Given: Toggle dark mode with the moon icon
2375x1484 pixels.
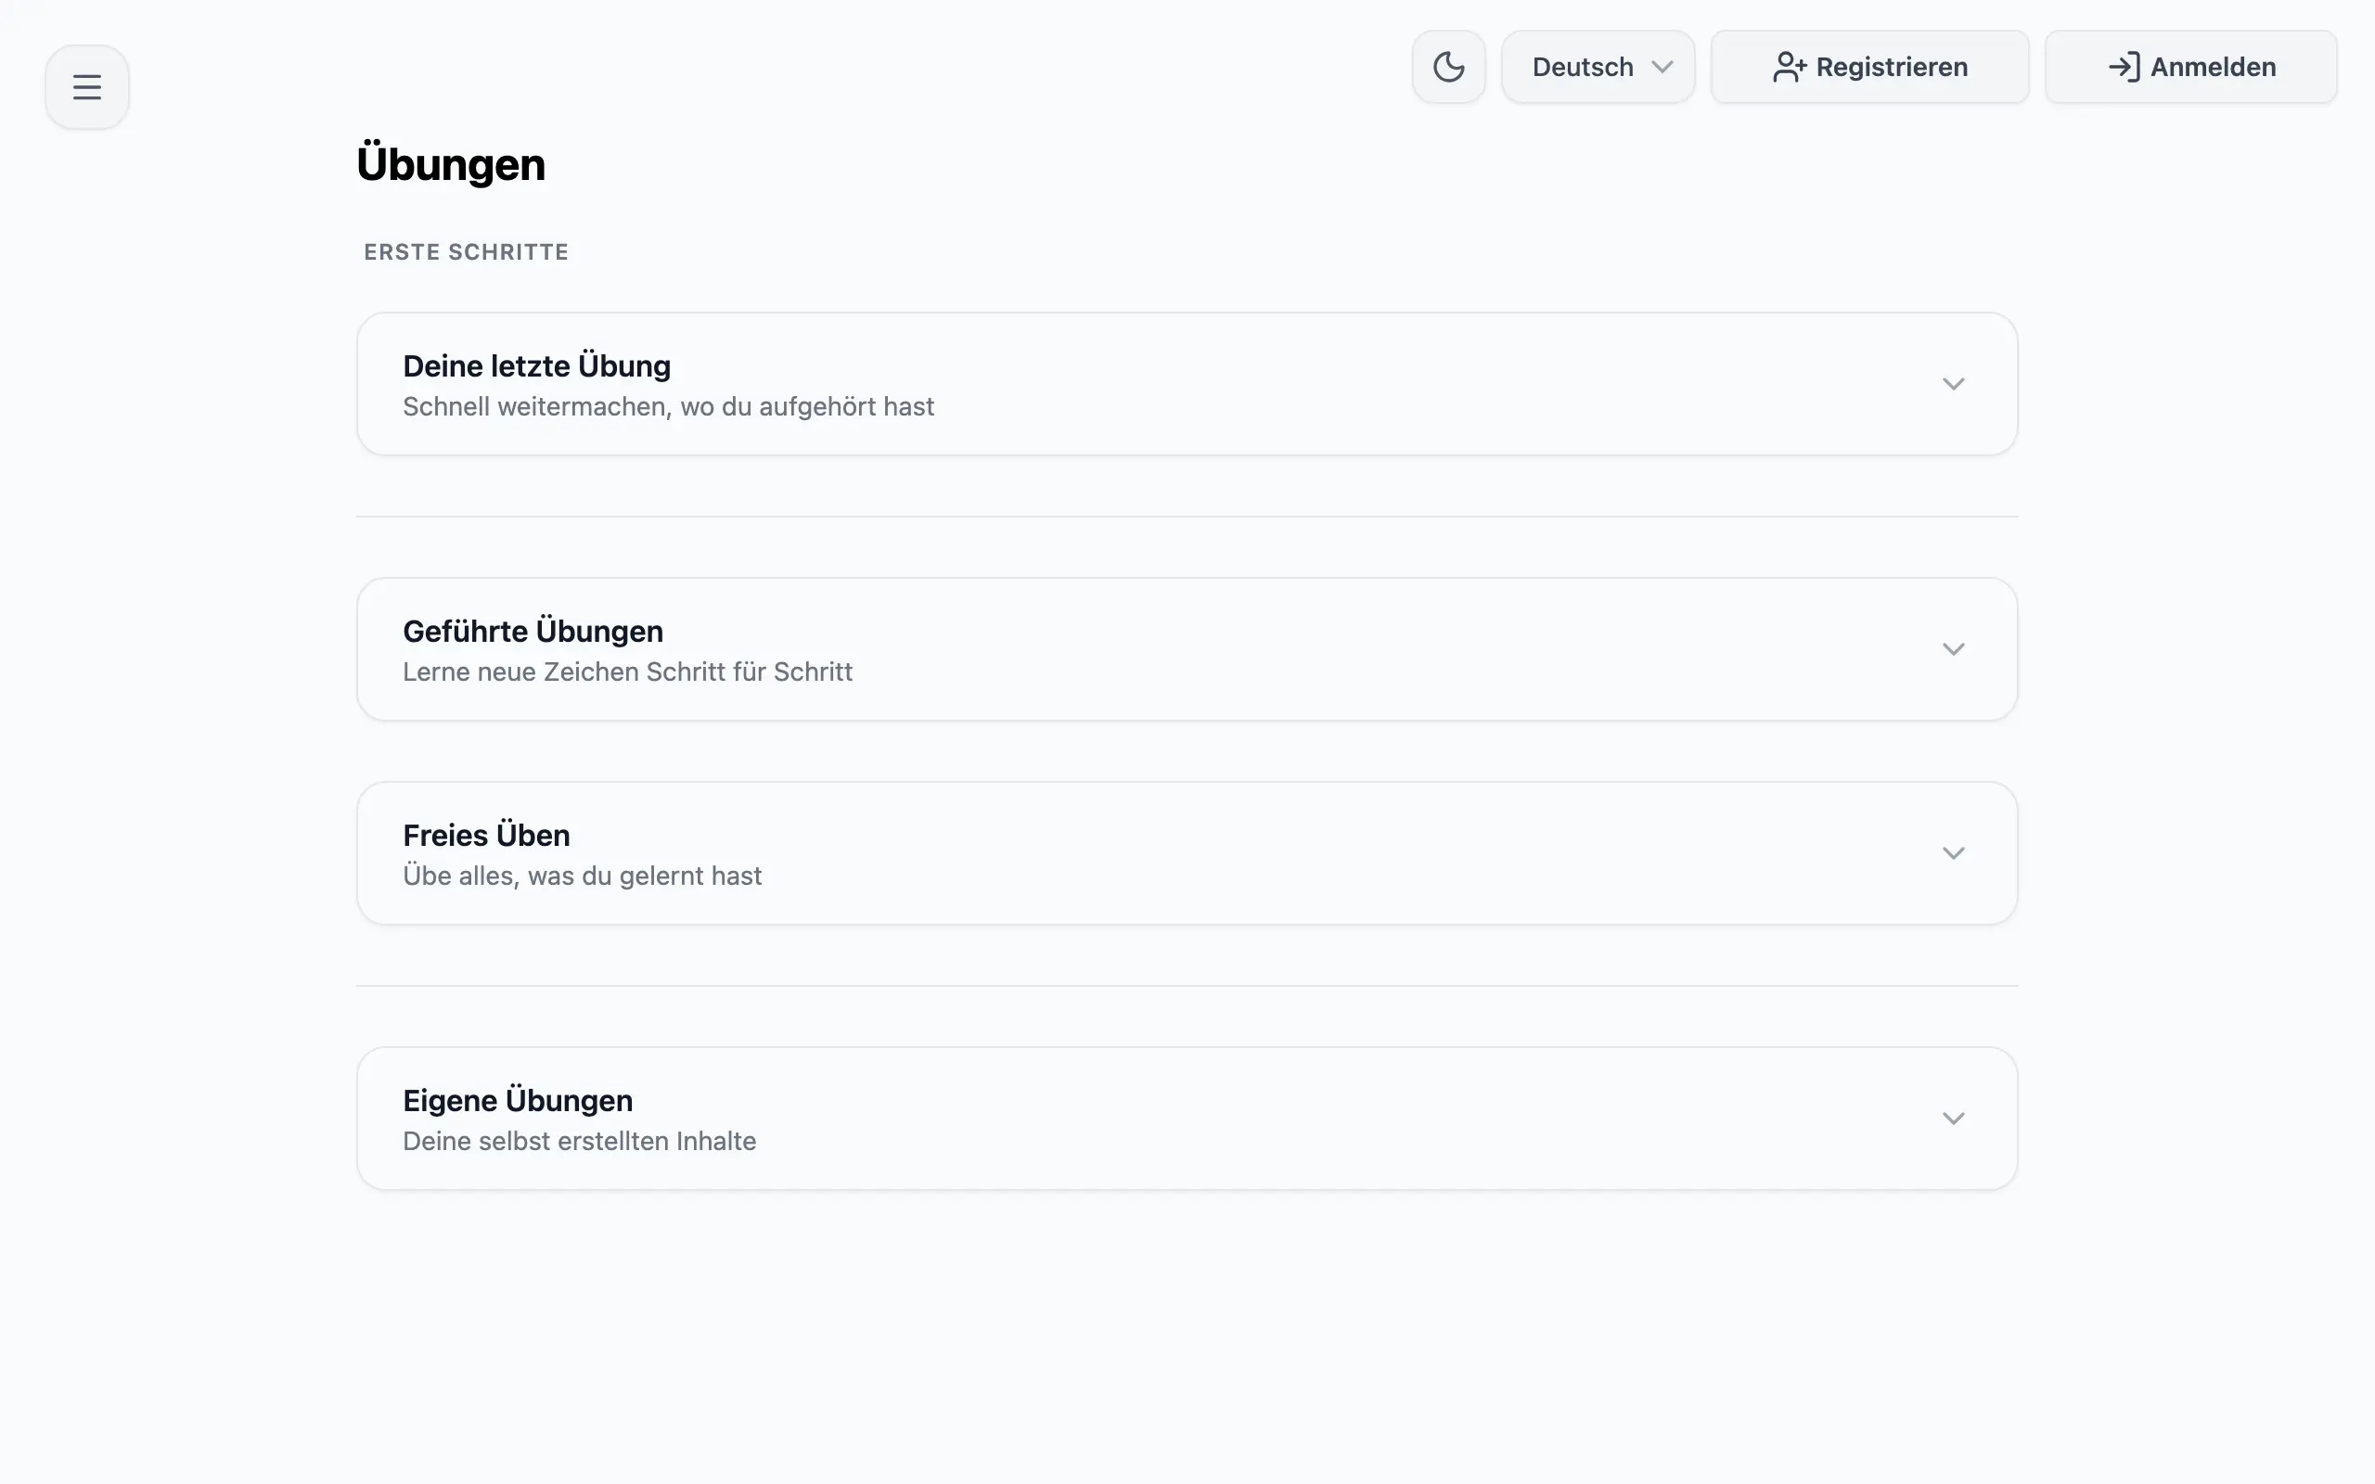Looking at the screenshot, I should click(1448, 67).
